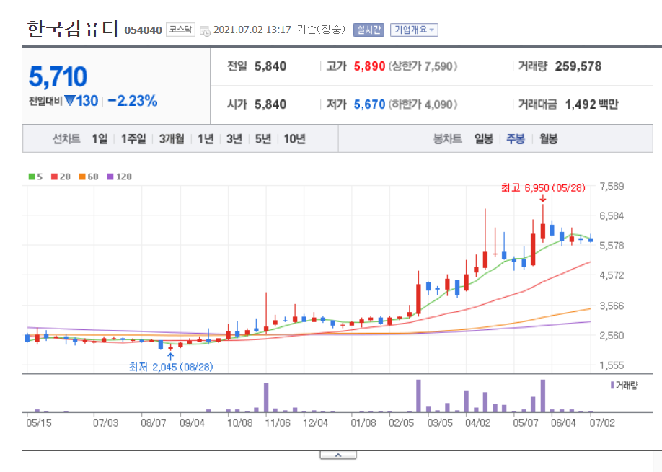This screenshot has width=662, height=472.
Task: Click the calendar clock icon before the date
Action: tap(205, 31)
